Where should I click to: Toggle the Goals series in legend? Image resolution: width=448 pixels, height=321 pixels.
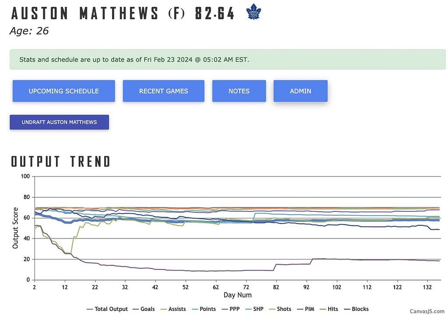tap(143, 309)
